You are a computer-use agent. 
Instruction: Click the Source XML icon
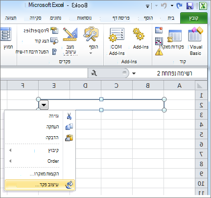pyautogui.click(x=6, y=34)
